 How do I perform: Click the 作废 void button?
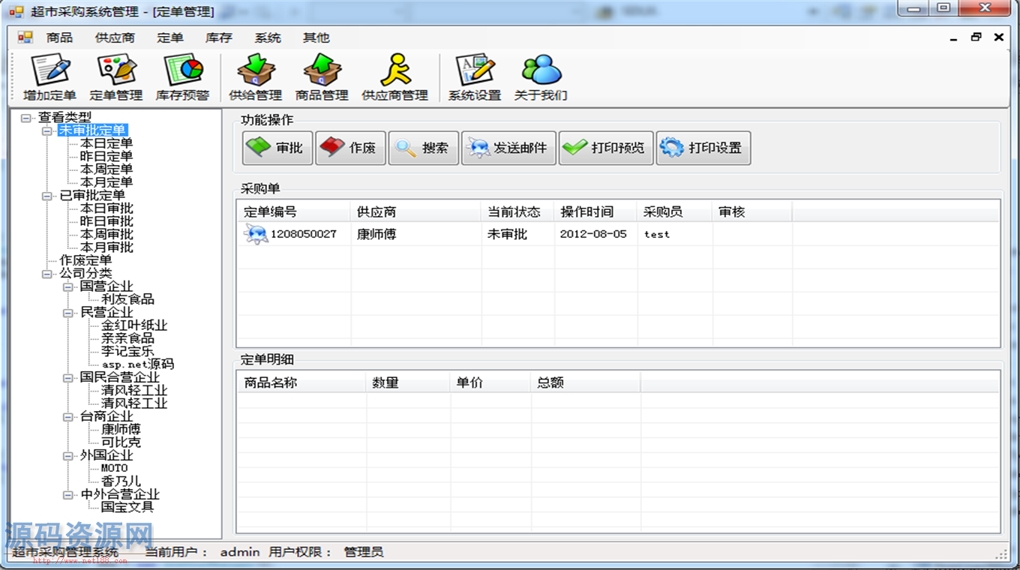click(x=350, y=148)
